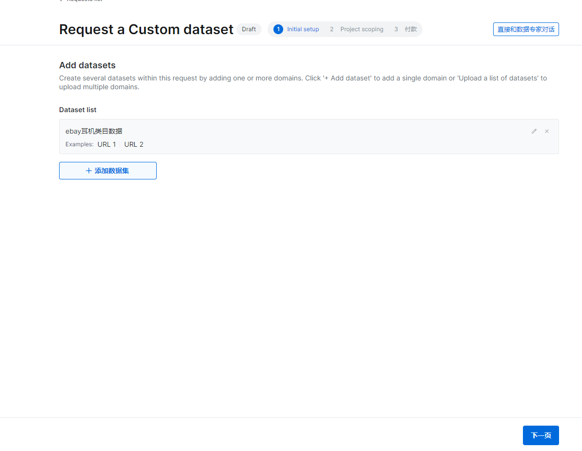Open the URL 1 example link

pos(106,144)
